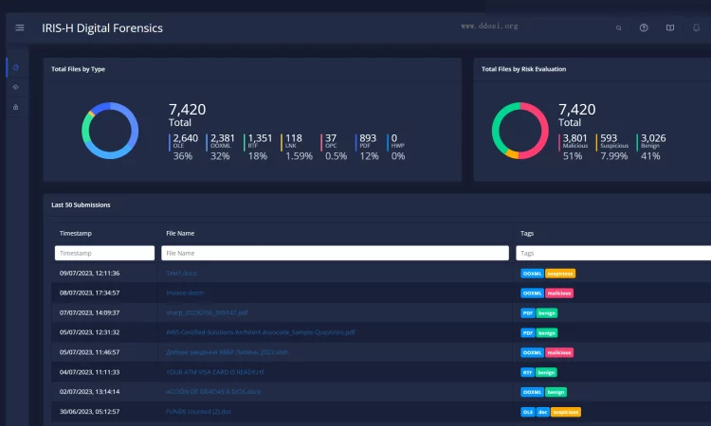Screen dimensions: 711x426
Task: Click the malicious tag on the xlsm row
Action: (559, 353)
